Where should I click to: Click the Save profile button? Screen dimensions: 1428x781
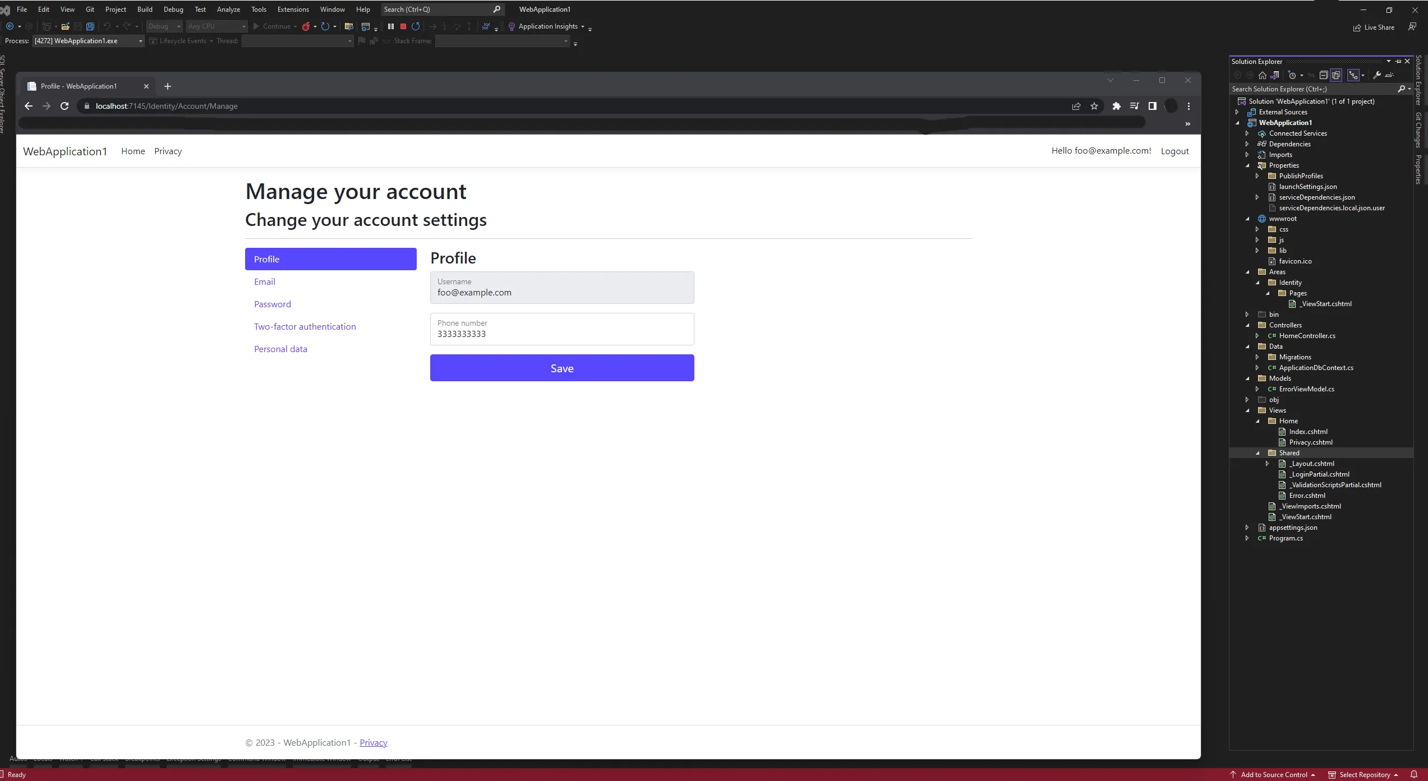[x=561, y=368]
